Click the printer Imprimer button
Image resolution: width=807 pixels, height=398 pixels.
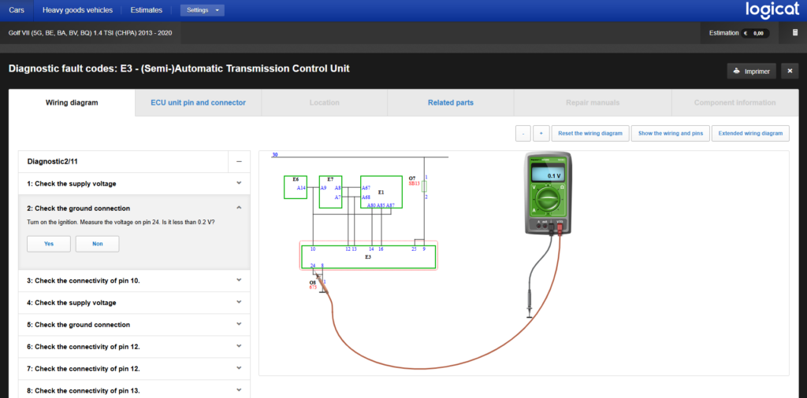point(751,72)
